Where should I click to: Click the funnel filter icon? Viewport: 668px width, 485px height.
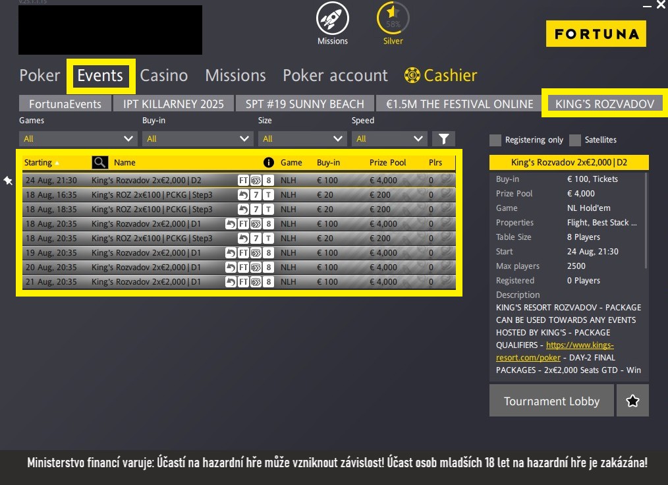[443, 138]
